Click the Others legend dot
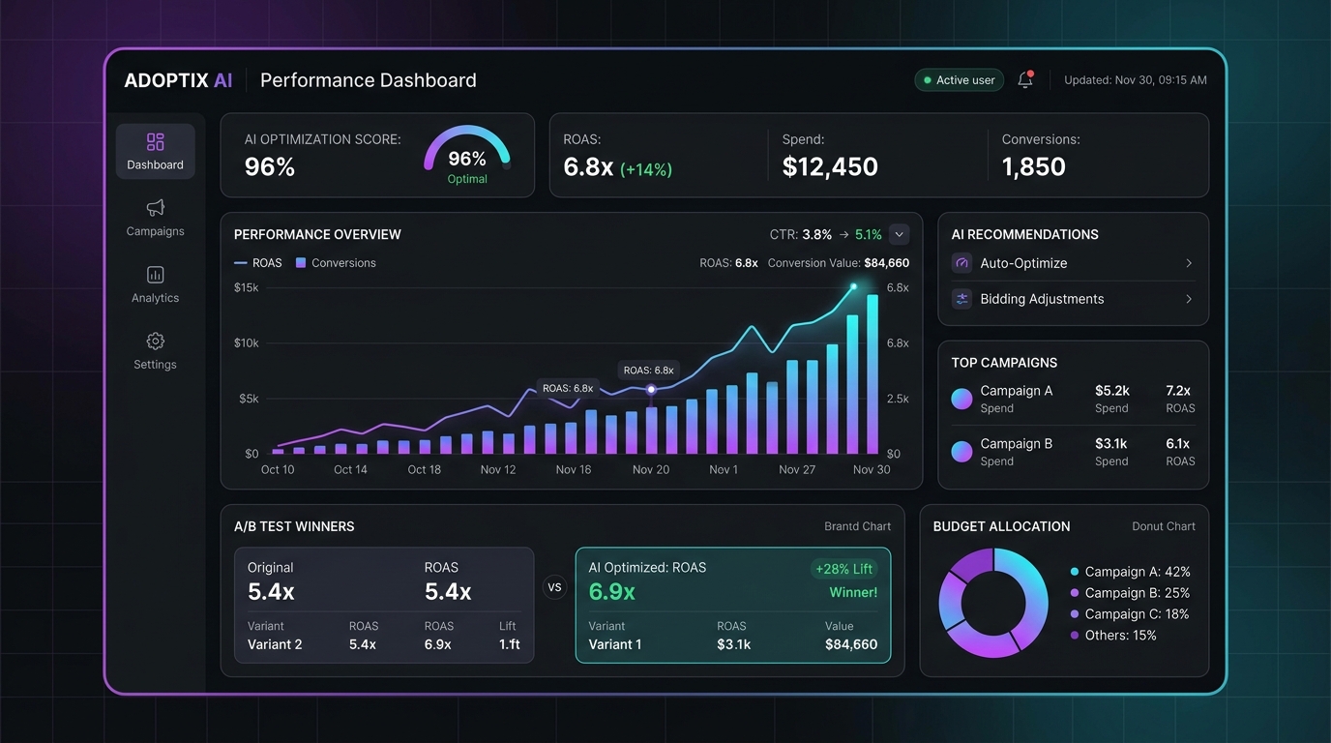 1075,636
